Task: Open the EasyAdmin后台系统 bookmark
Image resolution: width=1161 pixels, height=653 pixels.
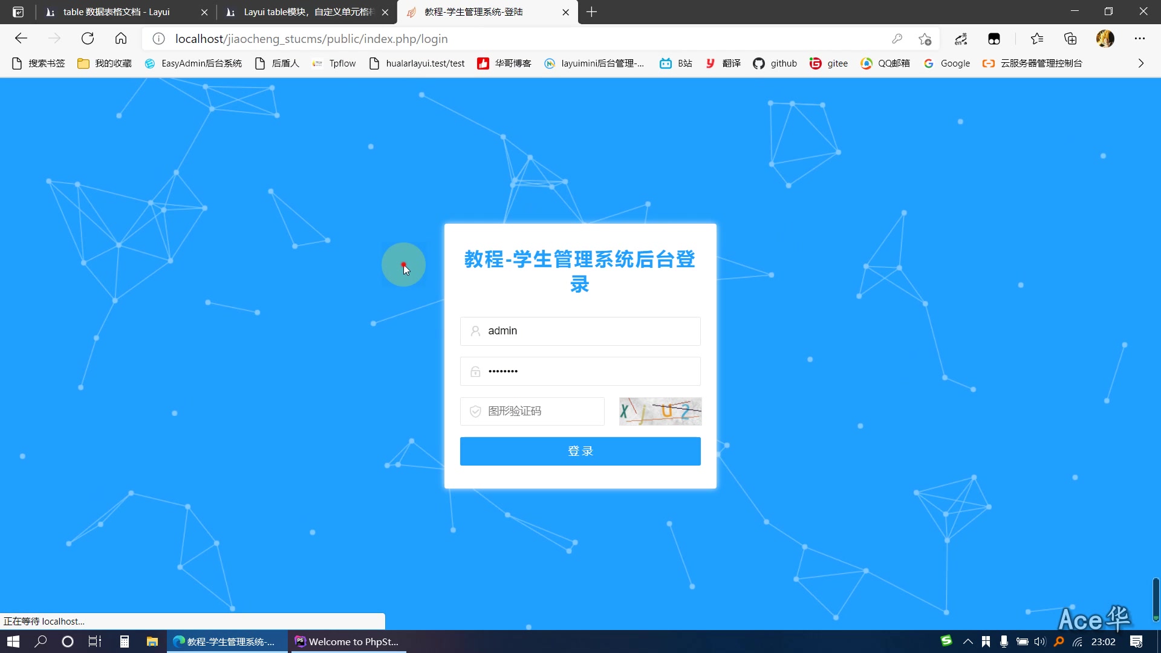Action: pyautogui.click(x=193, y=63)
